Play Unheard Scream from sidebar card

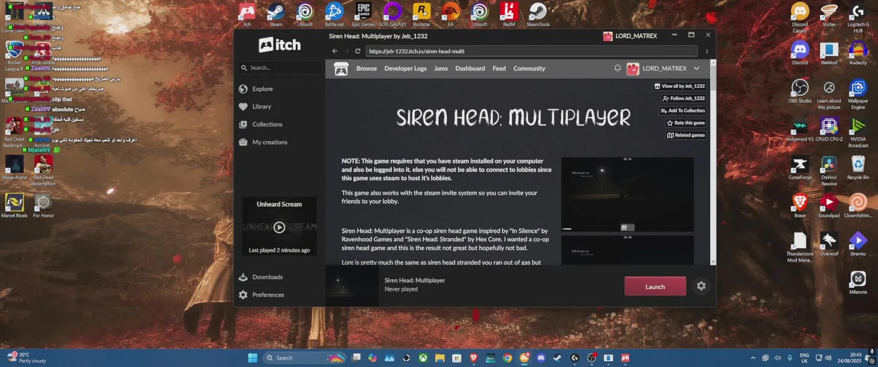coord(279,227)
